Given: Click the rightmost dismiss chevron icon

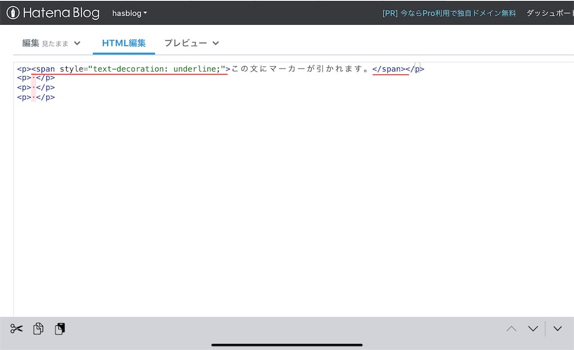Looking at the screenshot, I should [x=557, y=328].
